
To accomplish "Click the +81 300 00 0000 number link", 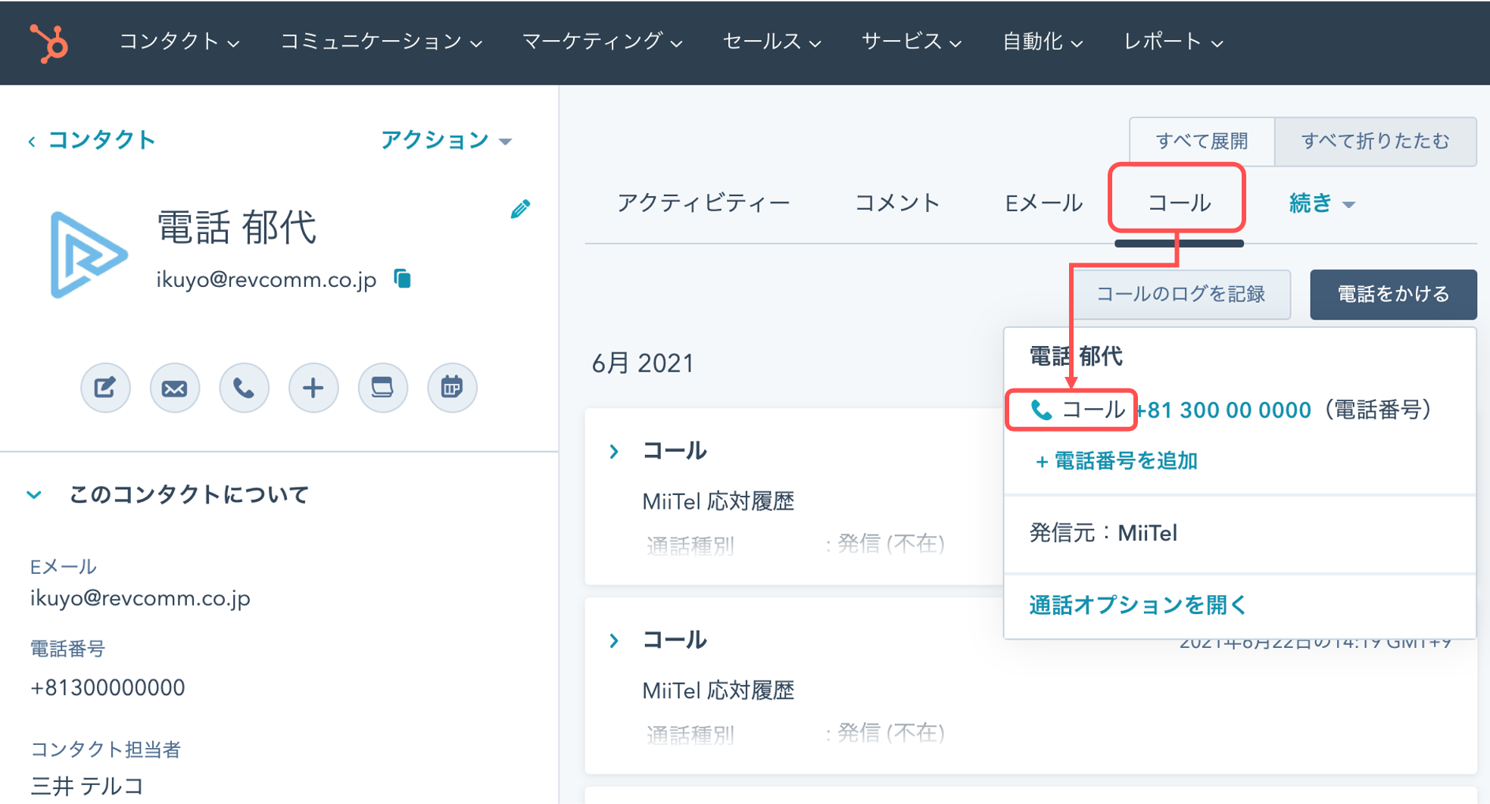I will coord(1224,410).
